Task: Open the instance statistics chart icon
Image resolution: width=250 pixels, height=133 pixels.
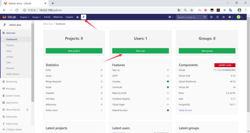Action: [x=77, y=17]
